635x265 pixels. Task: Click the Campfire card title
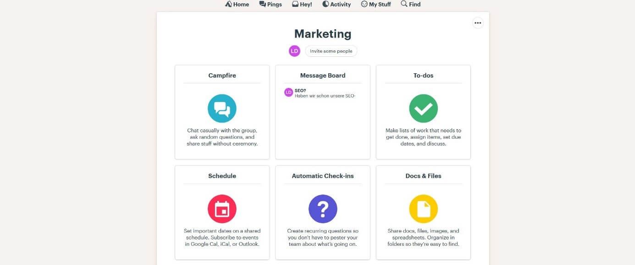[222, 76]
